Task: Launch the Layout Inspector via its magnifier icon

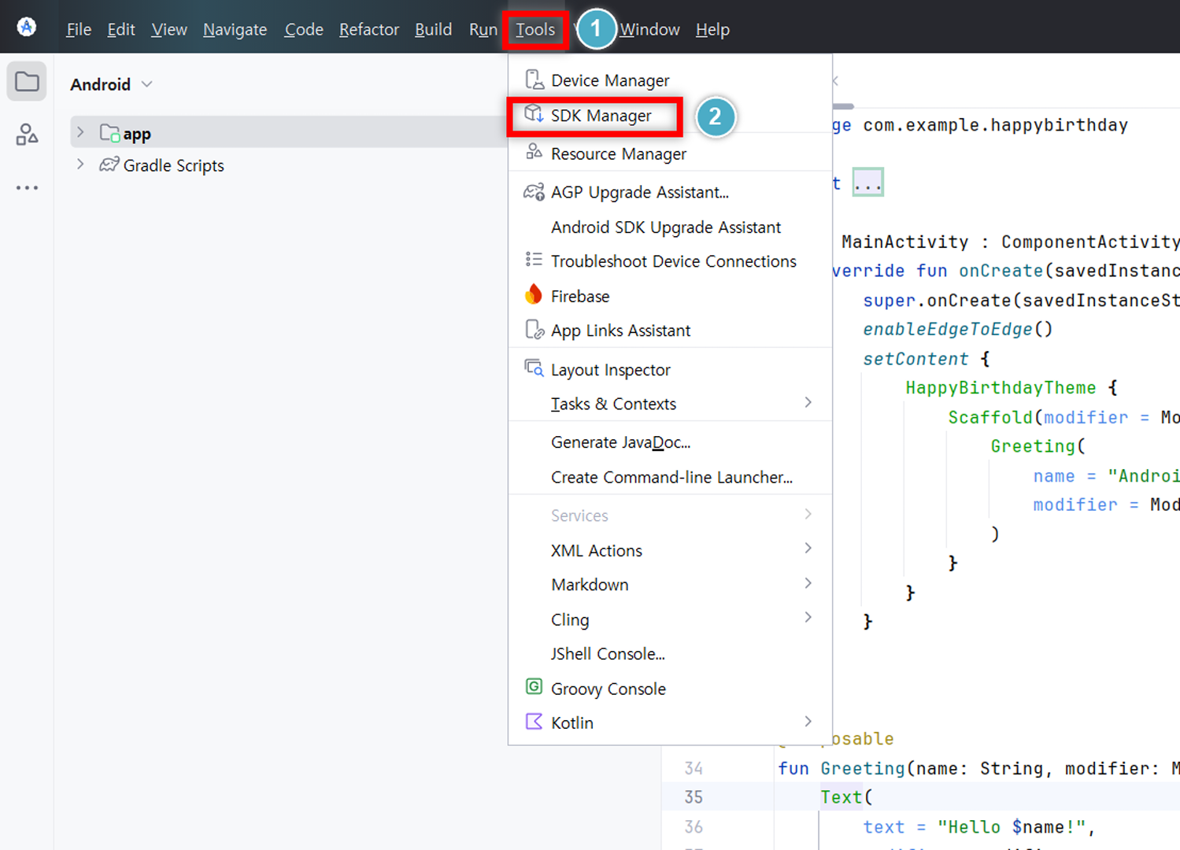Action: [x=534, y=368]
